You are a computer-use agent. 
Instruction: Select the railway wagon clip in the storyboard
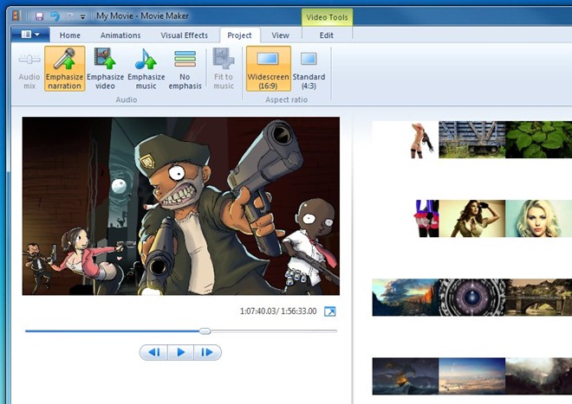[x=472, y=139]
